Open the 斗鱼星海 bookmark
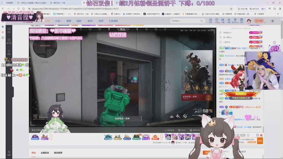283x159 pixels. (x=259, y=14)
